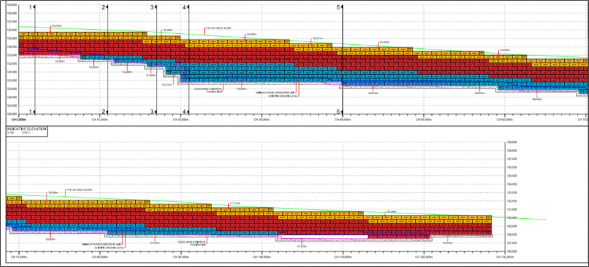
Task: Select the TOP OF CREST SLOPE annotation in upper elevation
Action: [213, 28]
